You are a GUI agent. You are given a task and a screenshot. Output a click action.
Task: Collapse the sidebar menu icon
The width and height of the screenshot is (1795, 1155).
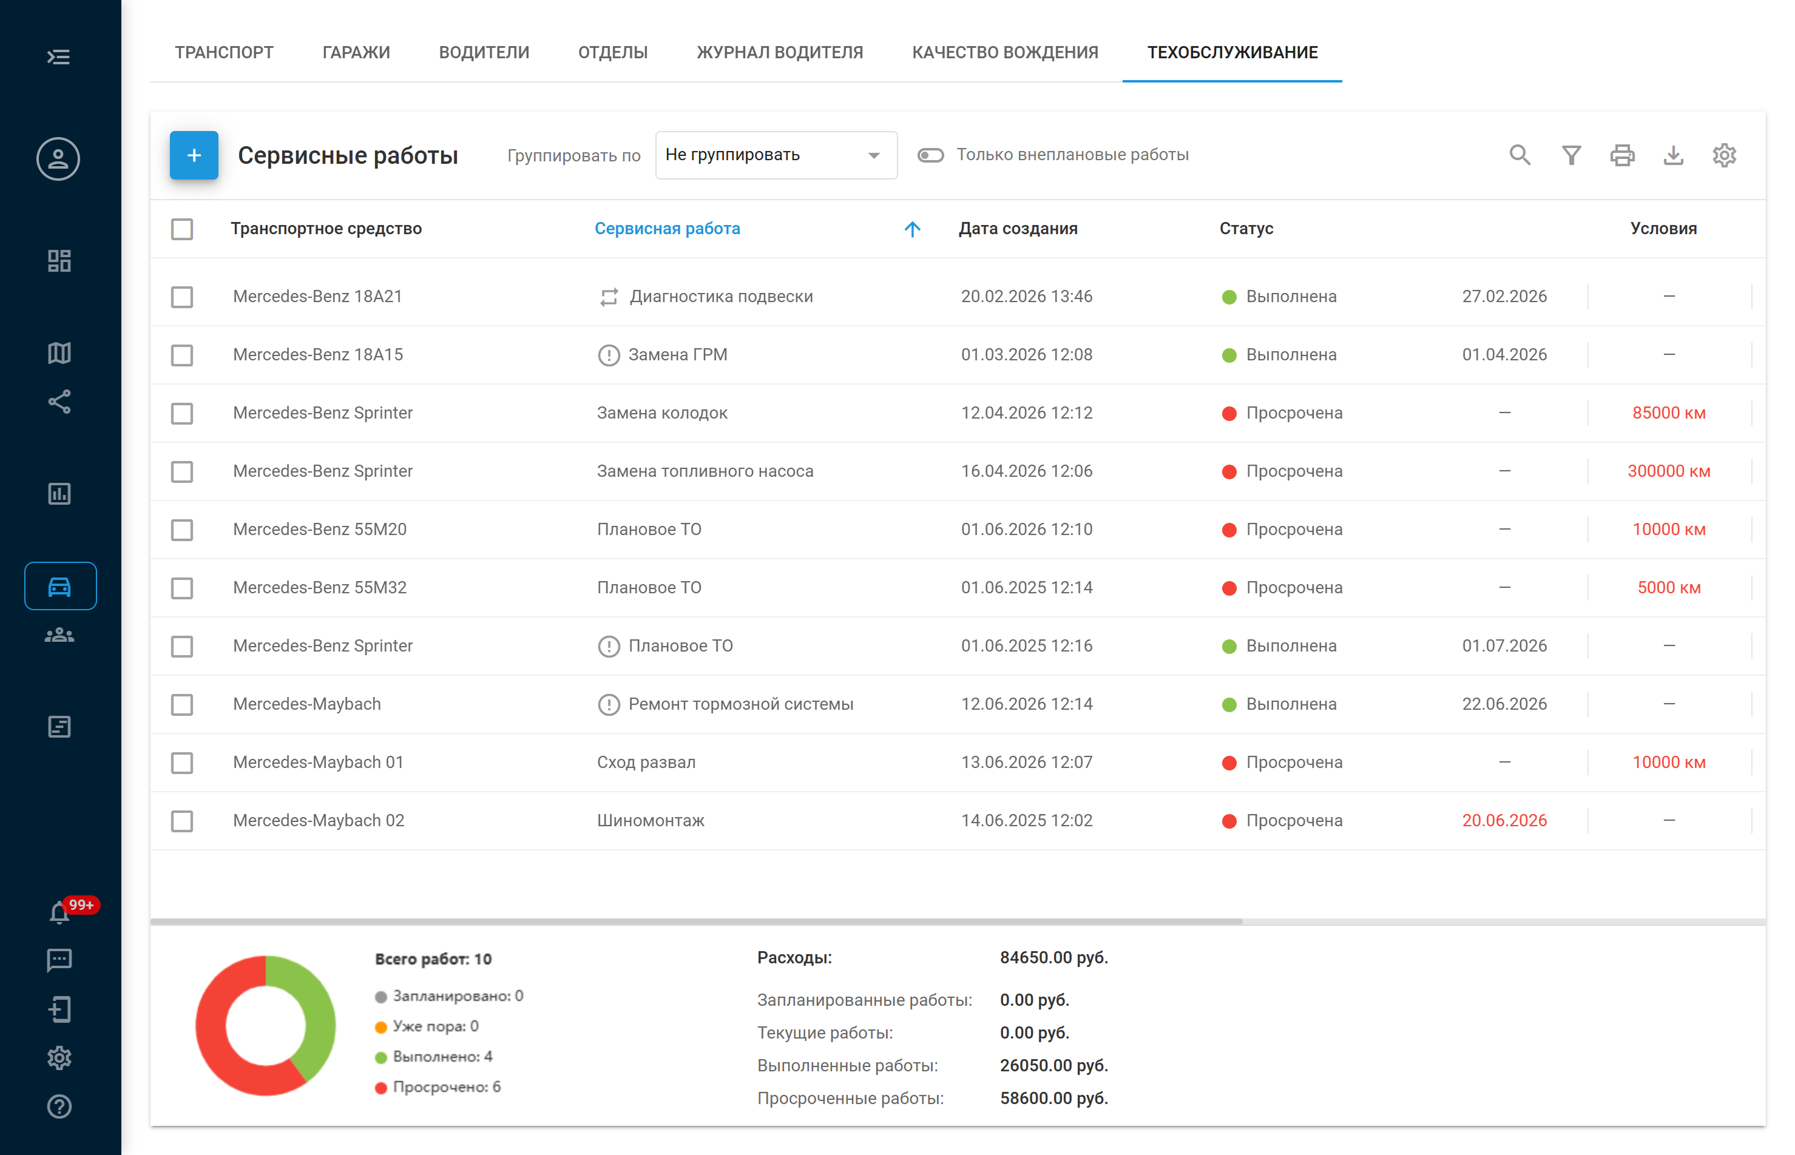pyautogui.click(x=58, y=57)
